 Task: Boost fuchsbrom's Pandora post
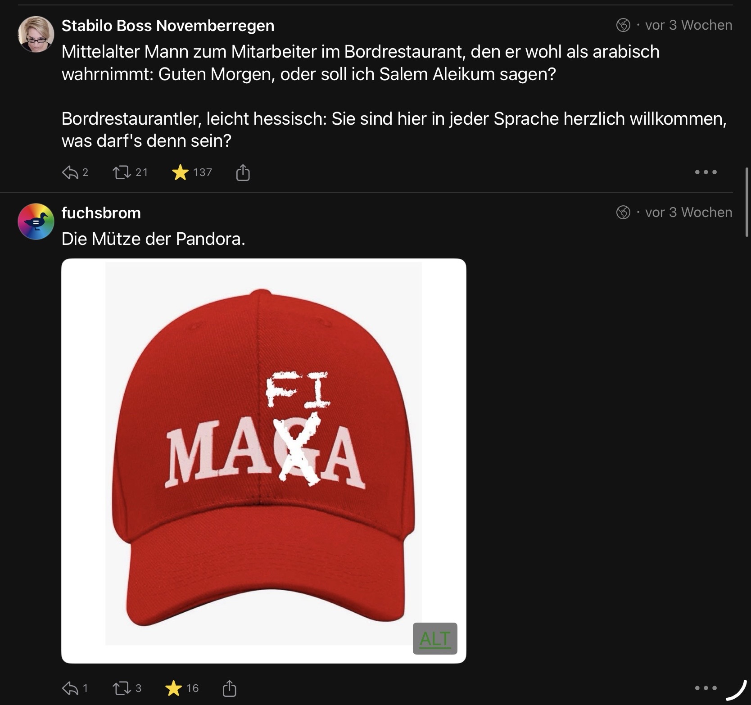[122, 688]
